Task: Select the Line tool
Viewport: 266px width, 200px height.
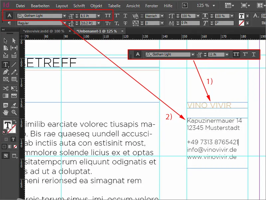Action: click(x=14, y=65)
